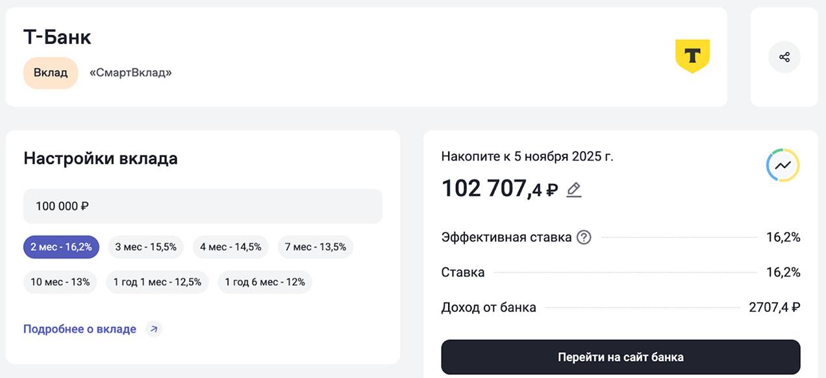The width and height of the screenshot is (826, 378).
Task: Click the arrow icon beside 'Подробнее о вкладе'
Action: pos(153,329)
